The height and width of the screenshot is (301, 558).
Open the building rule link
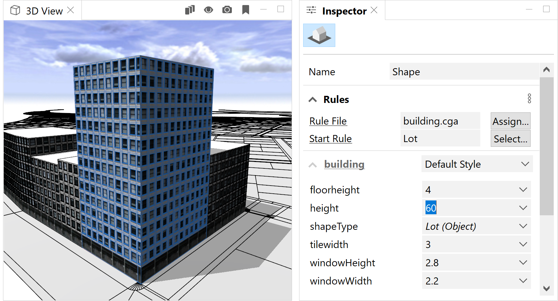click(x=344, y=164)
